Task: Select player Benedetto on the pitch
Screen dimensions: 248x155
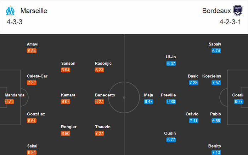Action: pos(105,95)
